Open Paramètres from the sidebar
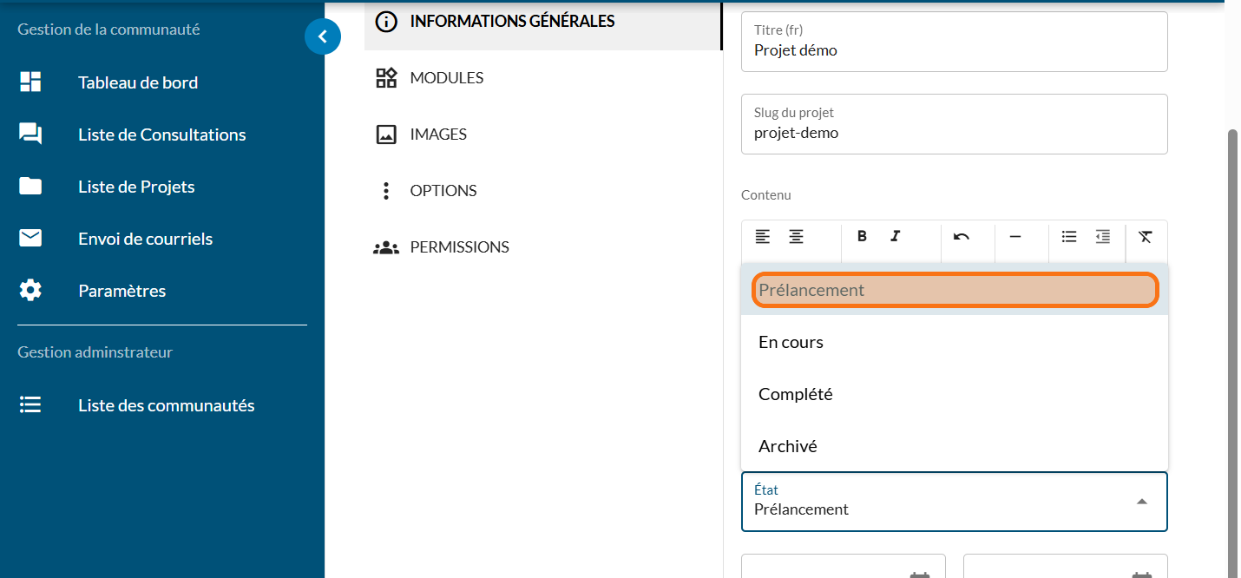Viewport: 1241px width, 578px height. click(x=121, y=291)
